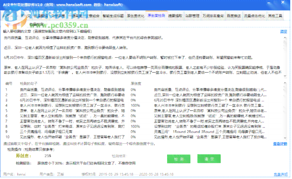Select result row 6 starting with 见到王警官
Screen dimensions: 292x179
[143, 116]
